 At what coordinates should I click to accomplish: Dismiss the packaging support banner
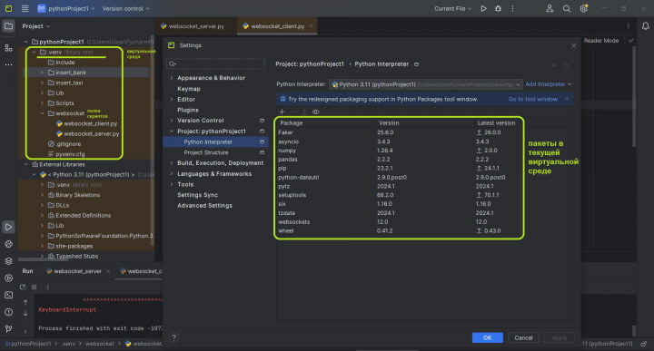[567, 99]
